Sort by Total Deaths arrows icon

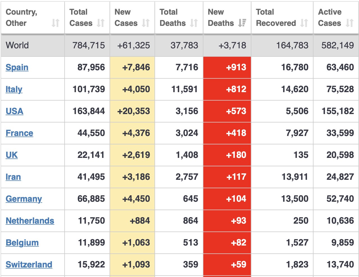(194, 23)
